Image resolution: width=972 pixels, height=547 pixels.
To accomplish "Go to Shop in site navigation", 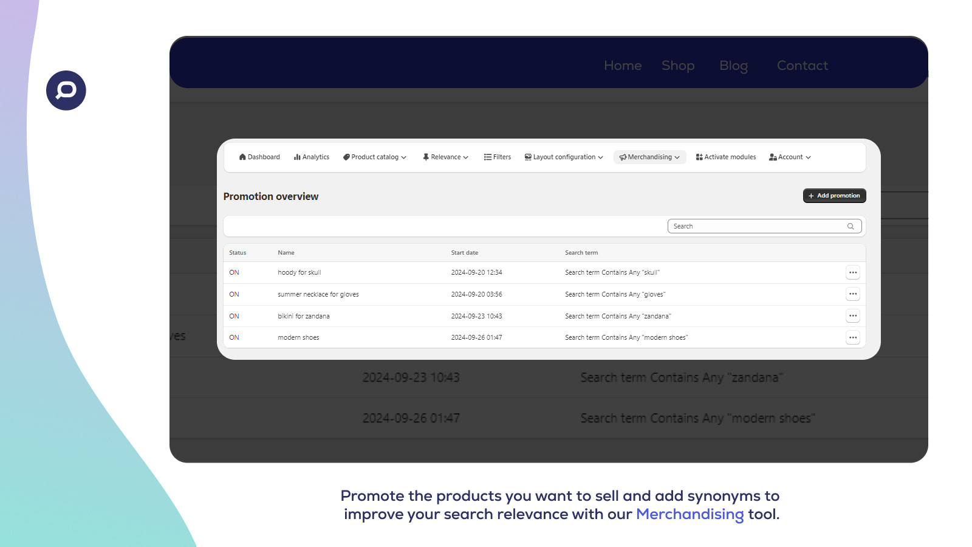I will pyautogui.click(x=678, y=66).
